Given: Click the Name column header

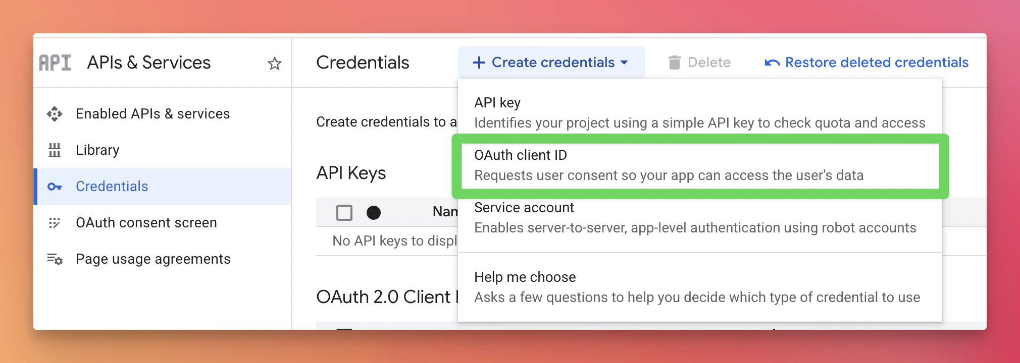Looking at the screenshot, I should [444, 212].
